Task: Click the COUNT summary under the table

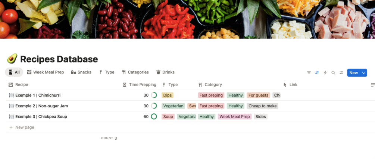Action: pos(109,138)
